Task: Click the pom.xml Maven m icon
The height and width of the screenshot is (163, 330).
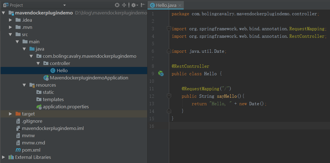Action: tap(18, 150)
